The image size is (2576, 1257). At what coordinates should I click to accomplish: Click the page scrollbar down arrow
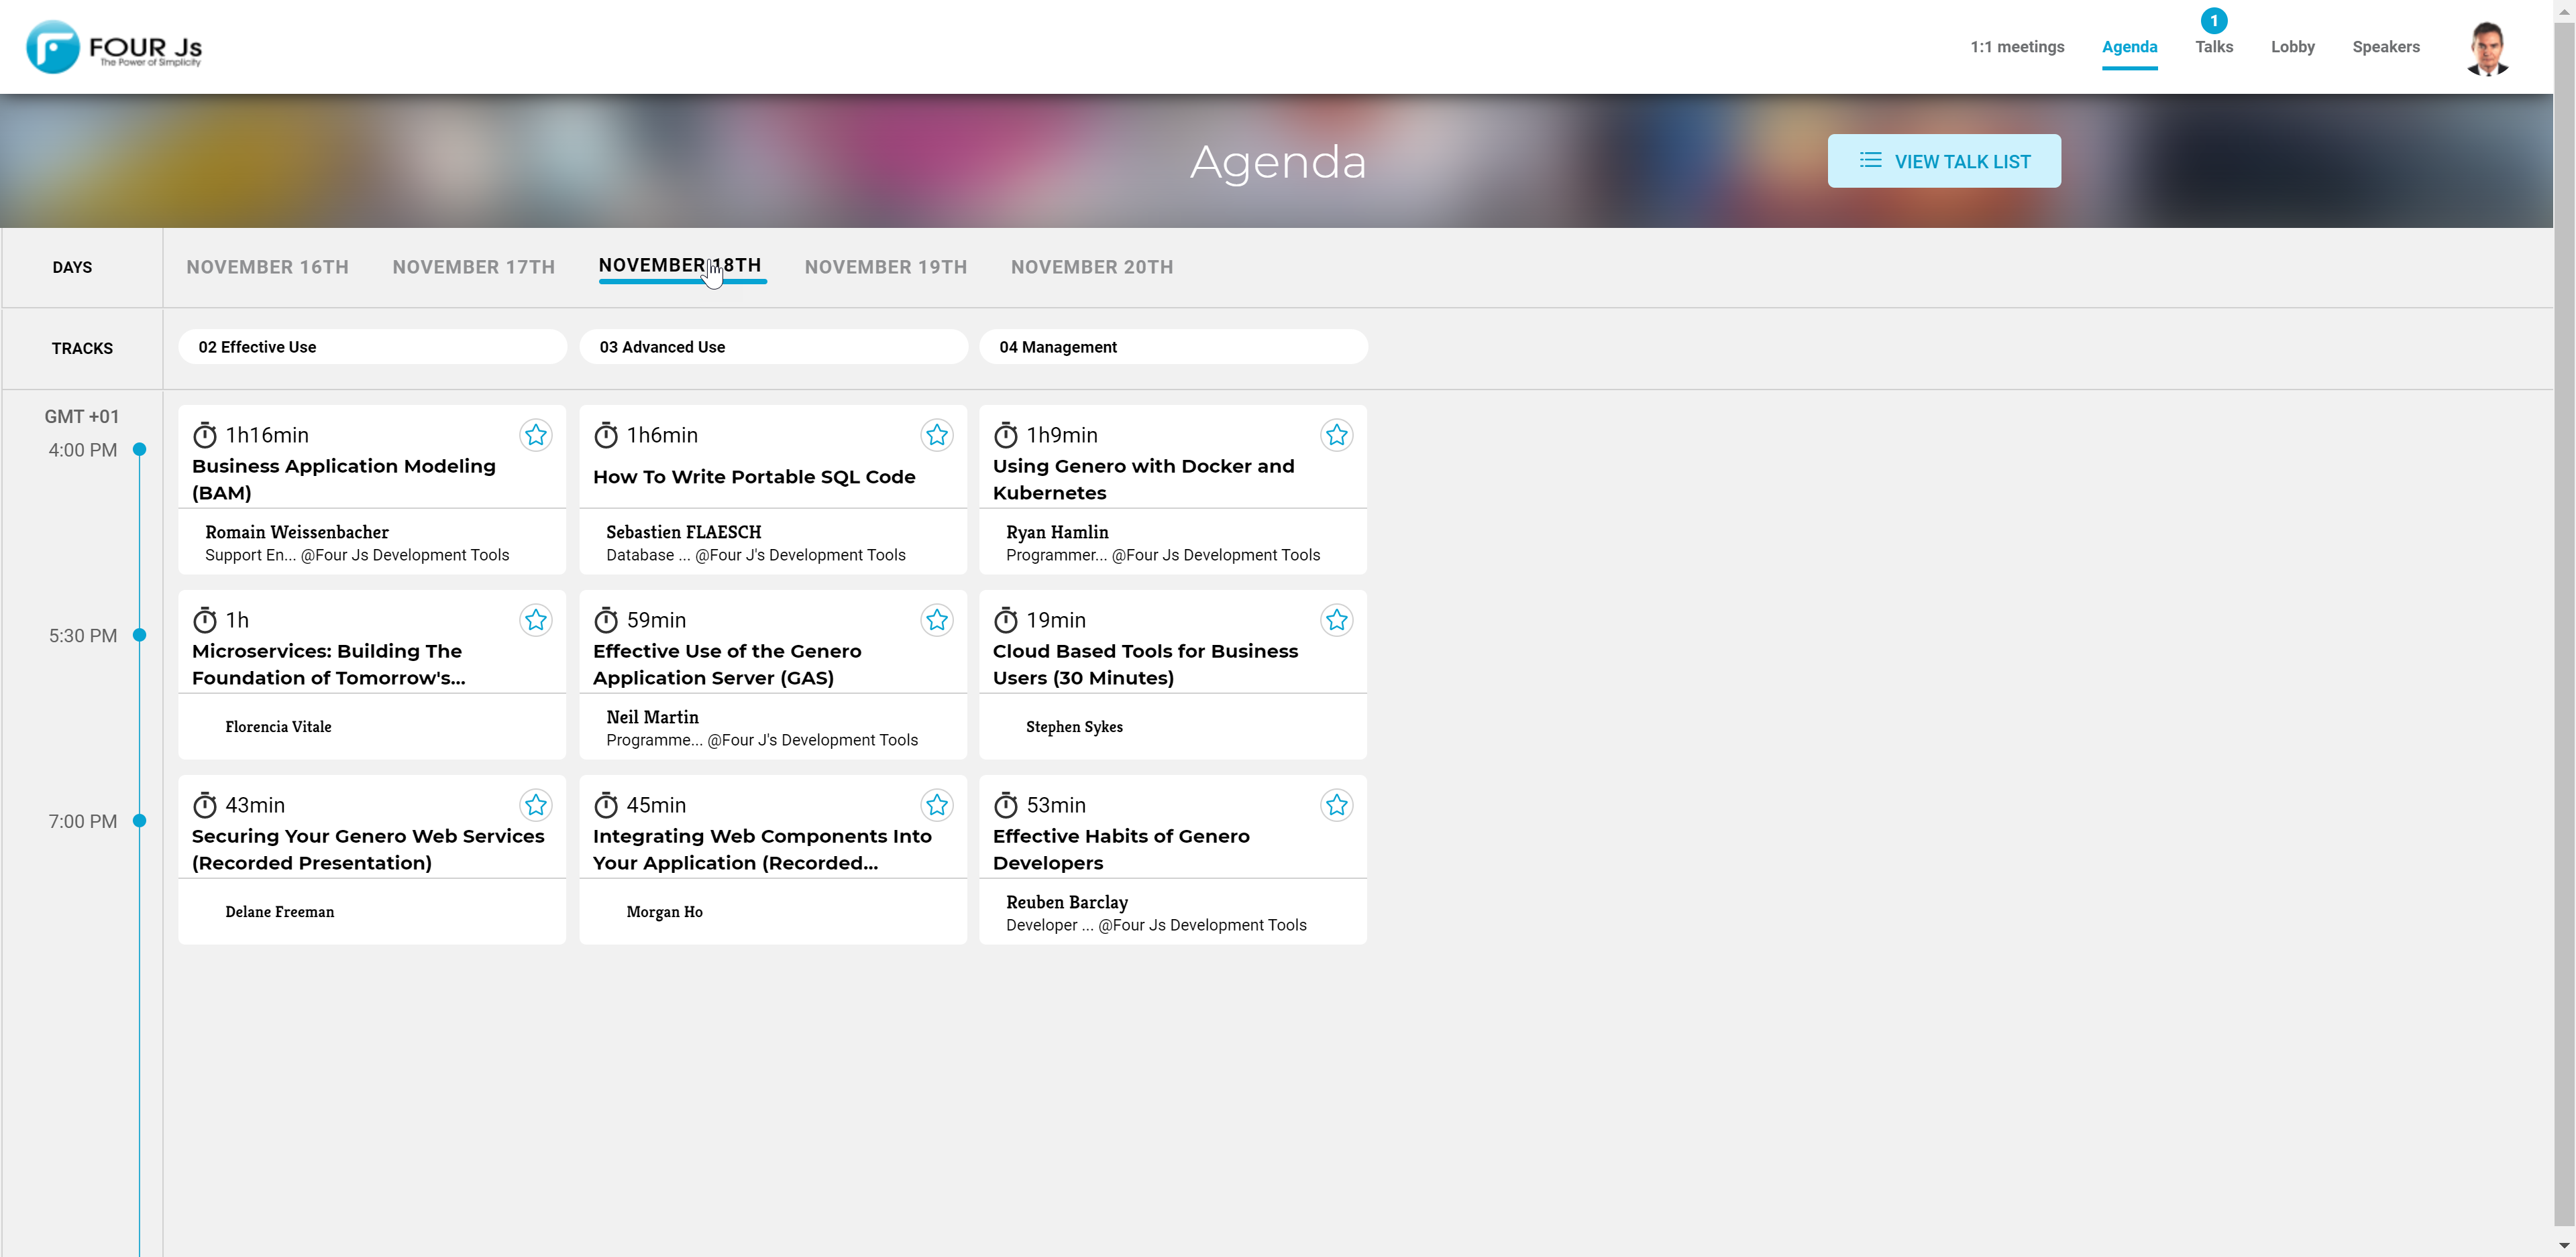(x=2564, y=1245)
